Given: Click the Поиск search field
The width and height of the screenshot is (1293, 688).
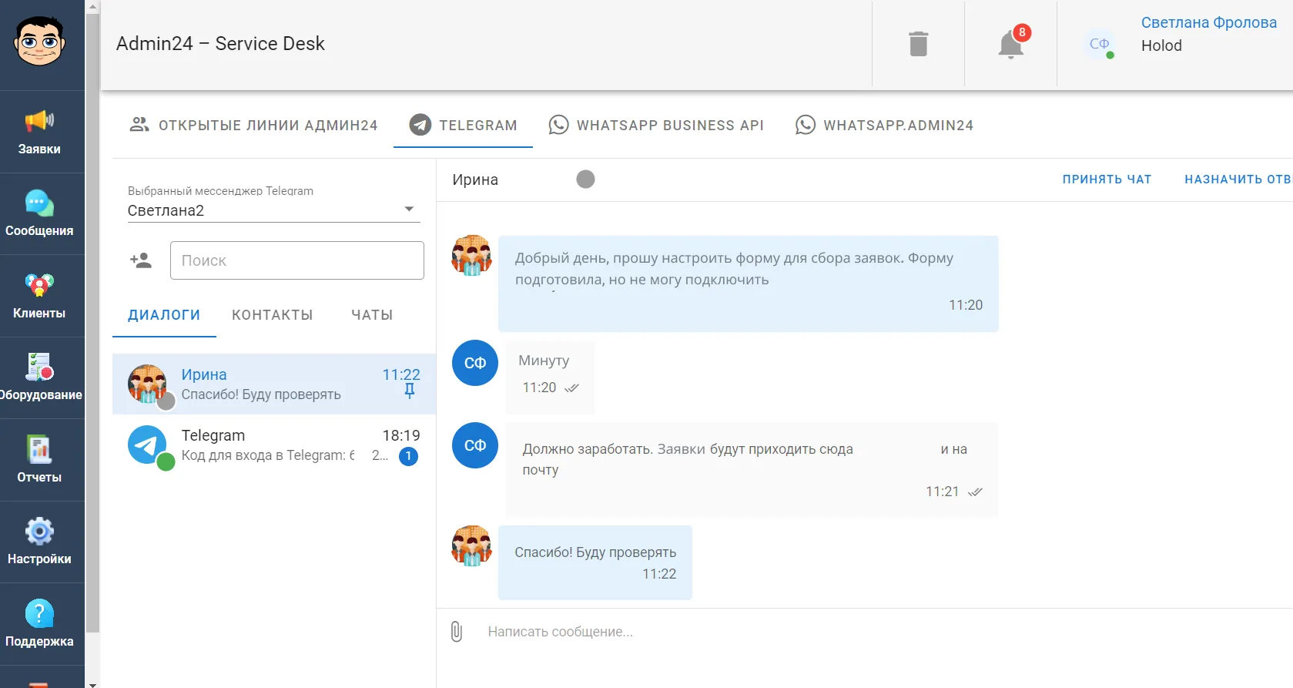Looking at the screenshot, I should click(297, 260).
